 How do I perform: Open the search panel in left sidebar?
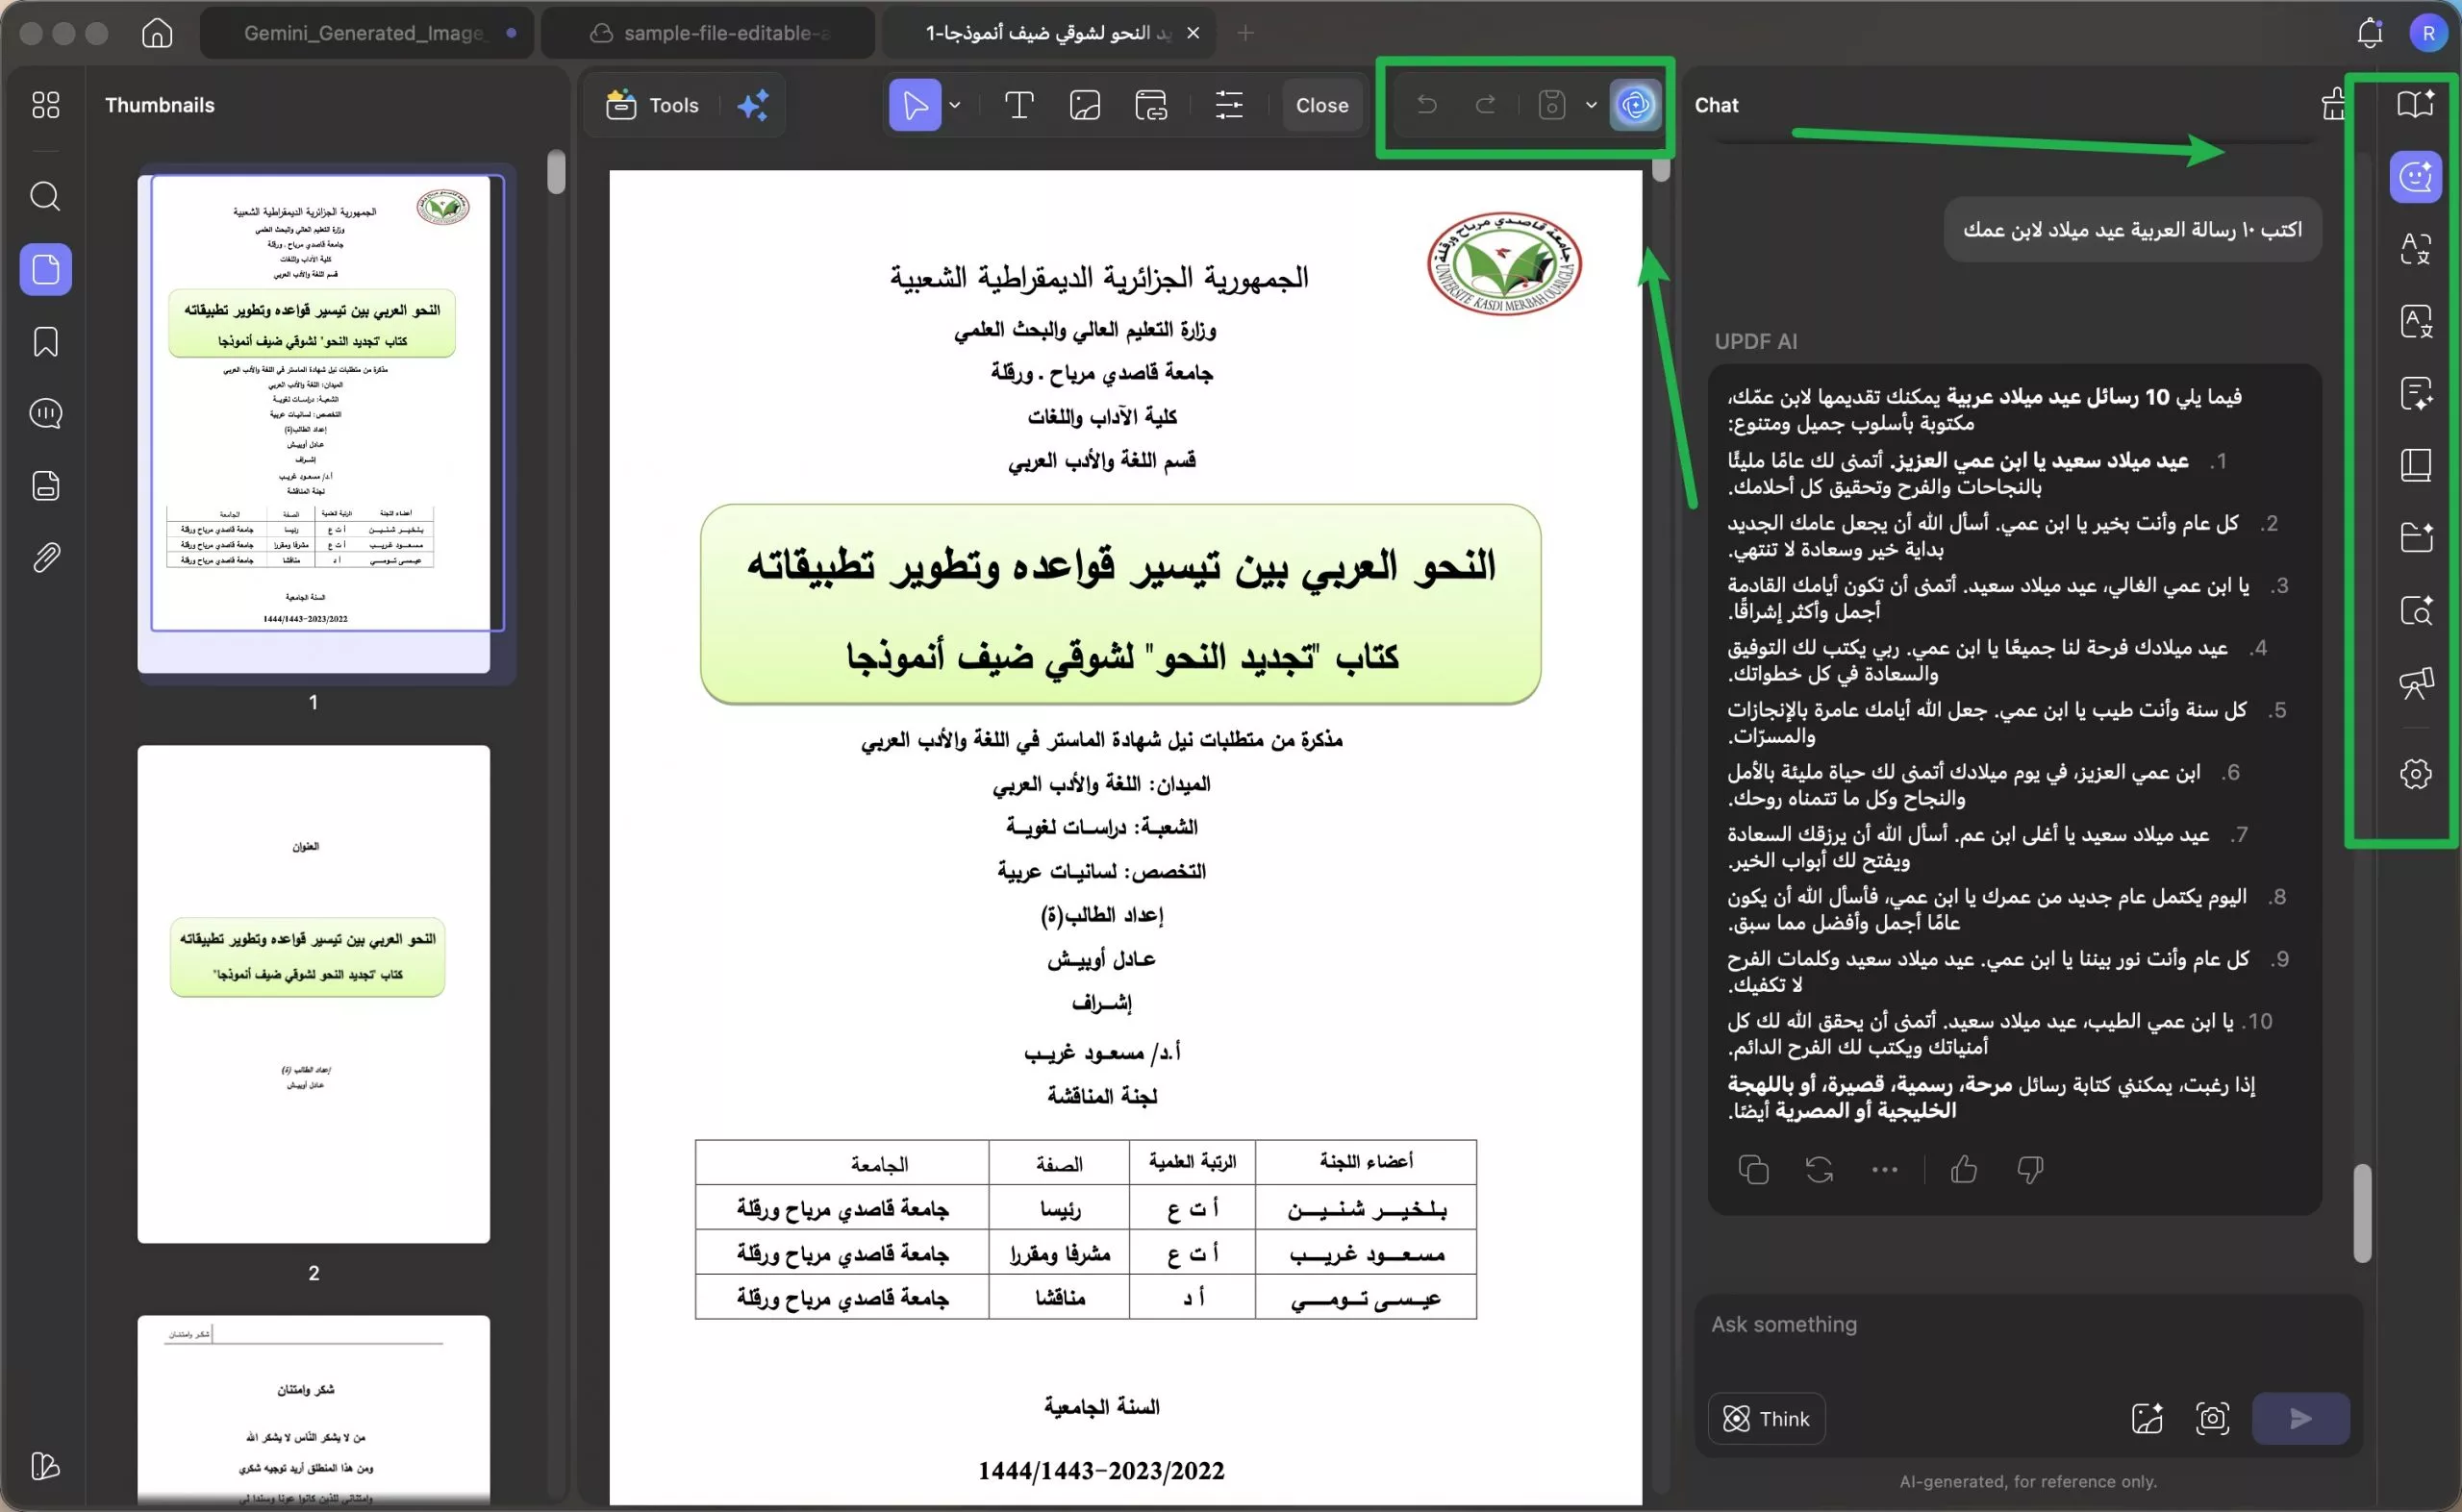45,196
